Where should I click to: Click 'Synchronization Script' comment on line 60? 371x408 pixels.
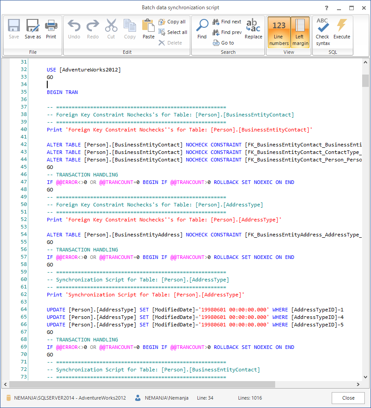click(x=138, y=280)
